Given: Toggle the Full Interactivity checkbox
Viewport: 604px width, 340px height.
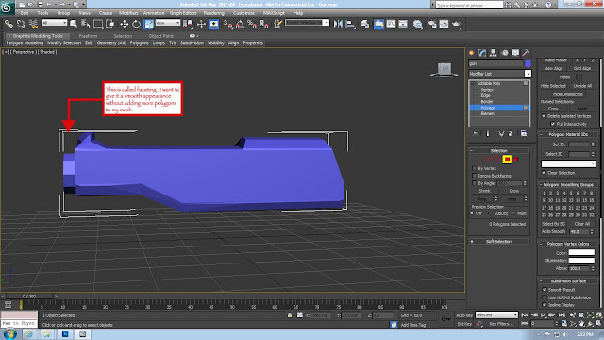Looking at the screenshot, I should coord(553,124).
